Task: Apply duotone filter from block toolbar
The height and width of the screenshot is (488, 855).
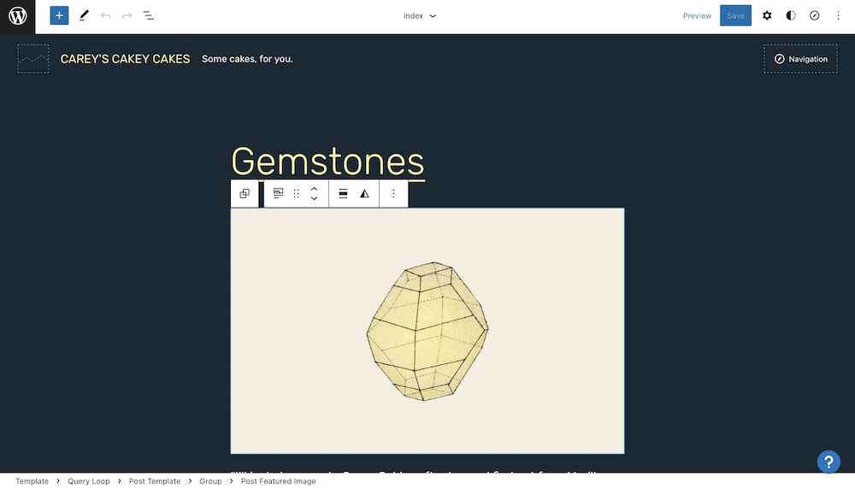Action: click(365, 194)
